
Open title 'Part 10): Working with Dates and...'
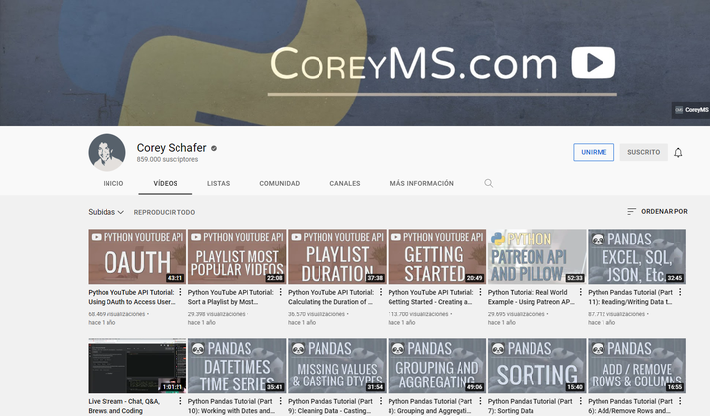pyautogui.click(x=232, y=406)
